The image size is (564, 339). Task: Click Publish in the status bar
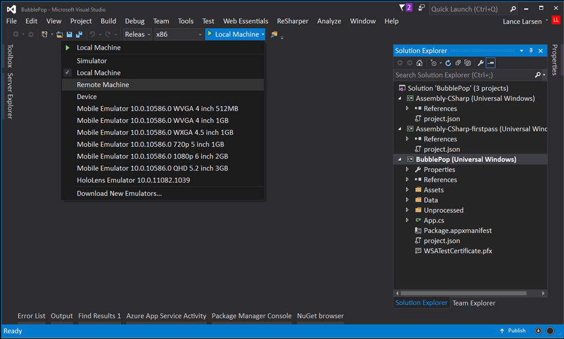tap(513, 331)
